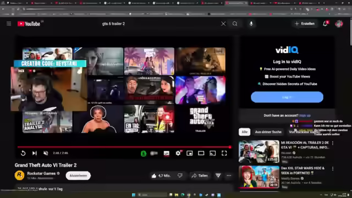Enable theater mode
352x198 pixels.
coord(201,153)
